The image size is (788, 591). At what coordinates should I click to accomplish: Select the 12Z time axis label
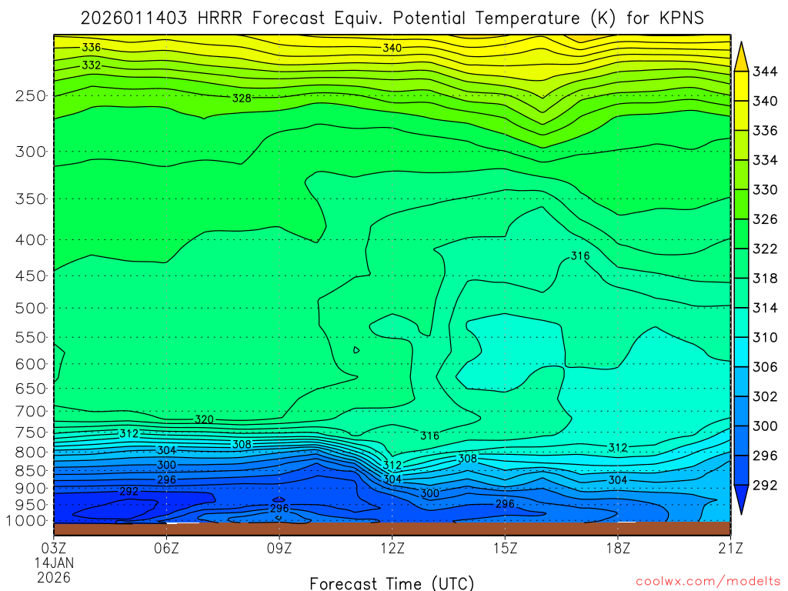pos(392,548)
